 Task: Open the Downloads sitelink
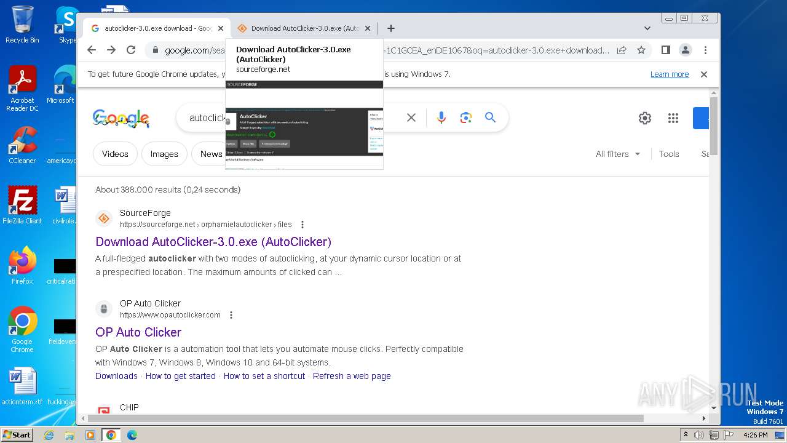pyautogui.click(x=116, y=376)
